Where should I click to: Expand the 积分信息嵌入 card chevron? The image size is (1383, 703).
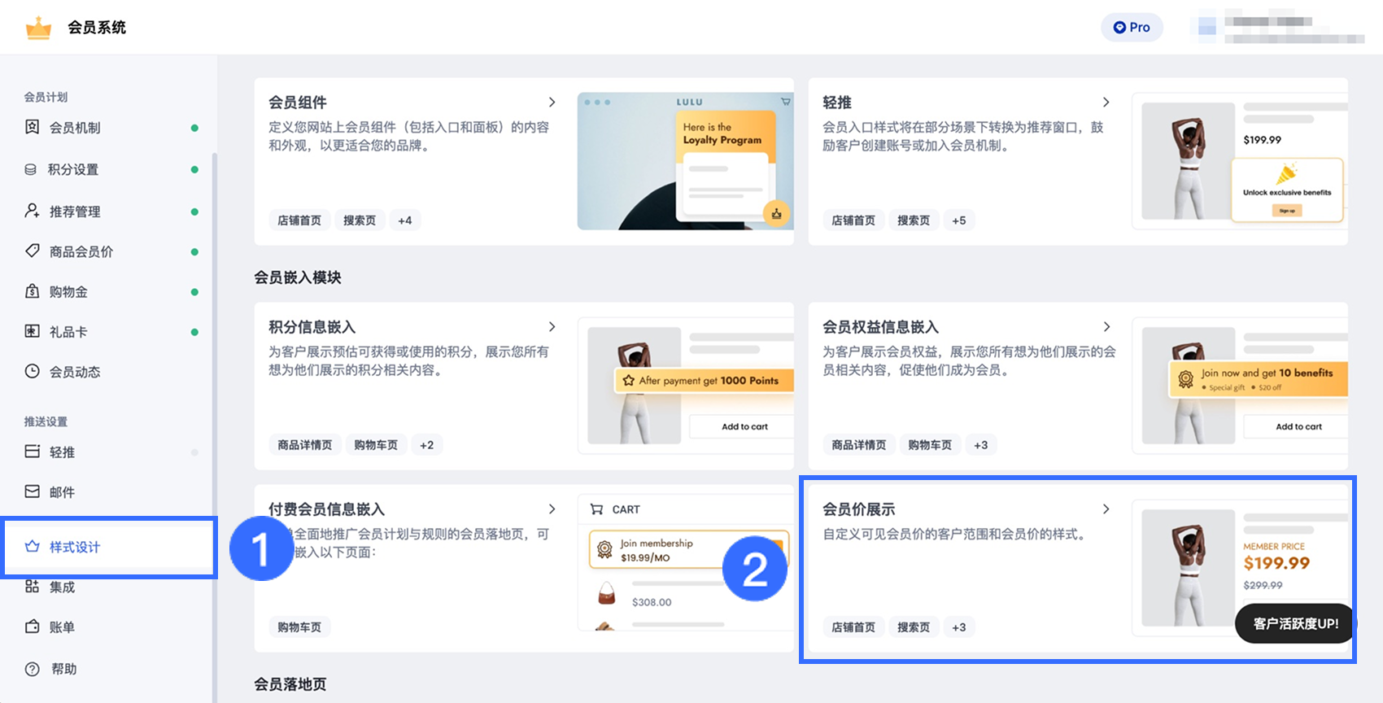point(552,327)
